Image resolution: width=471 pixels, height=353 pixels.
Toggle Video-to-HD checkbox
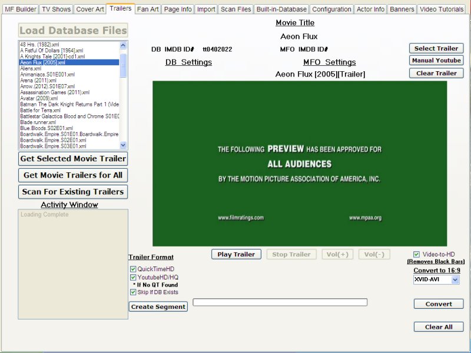[x=417, y=254]
